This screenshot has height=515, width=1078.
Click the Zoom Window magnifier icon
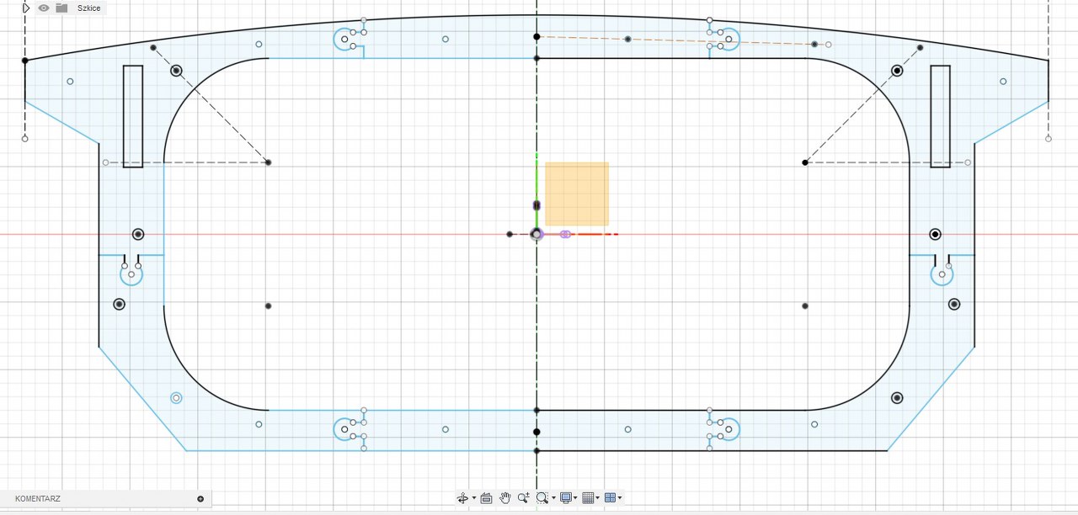542,498
